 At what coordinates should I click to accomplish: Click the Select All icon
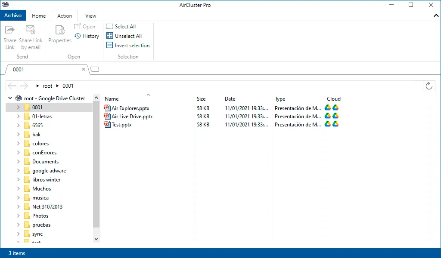(109, 26)
